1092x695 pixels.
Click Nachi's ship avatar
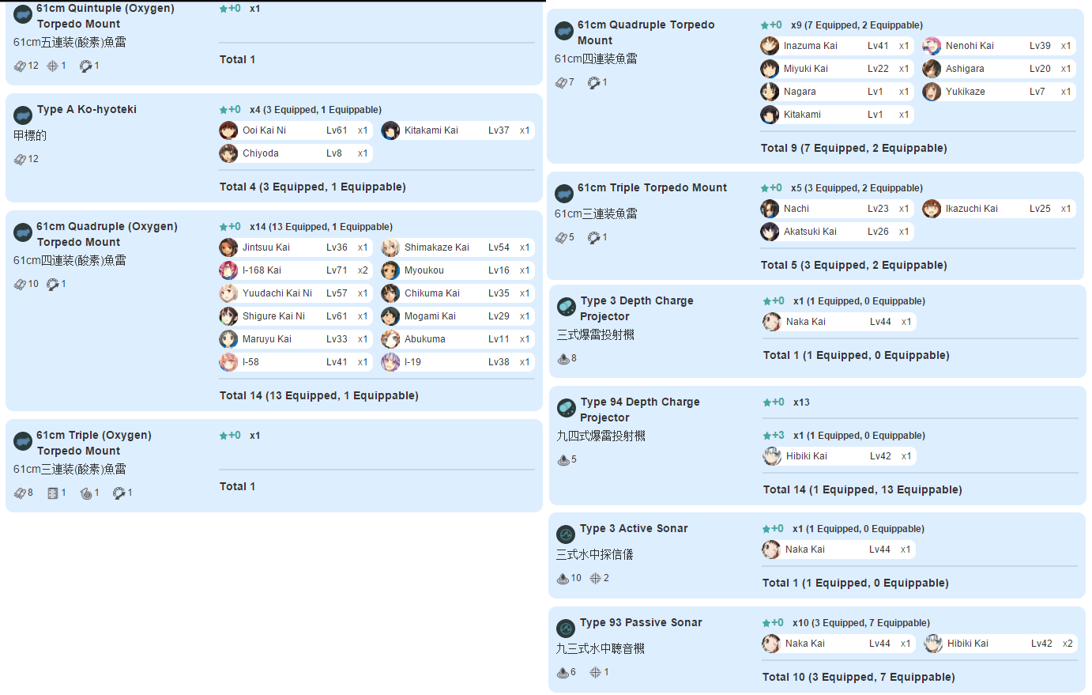770,209
